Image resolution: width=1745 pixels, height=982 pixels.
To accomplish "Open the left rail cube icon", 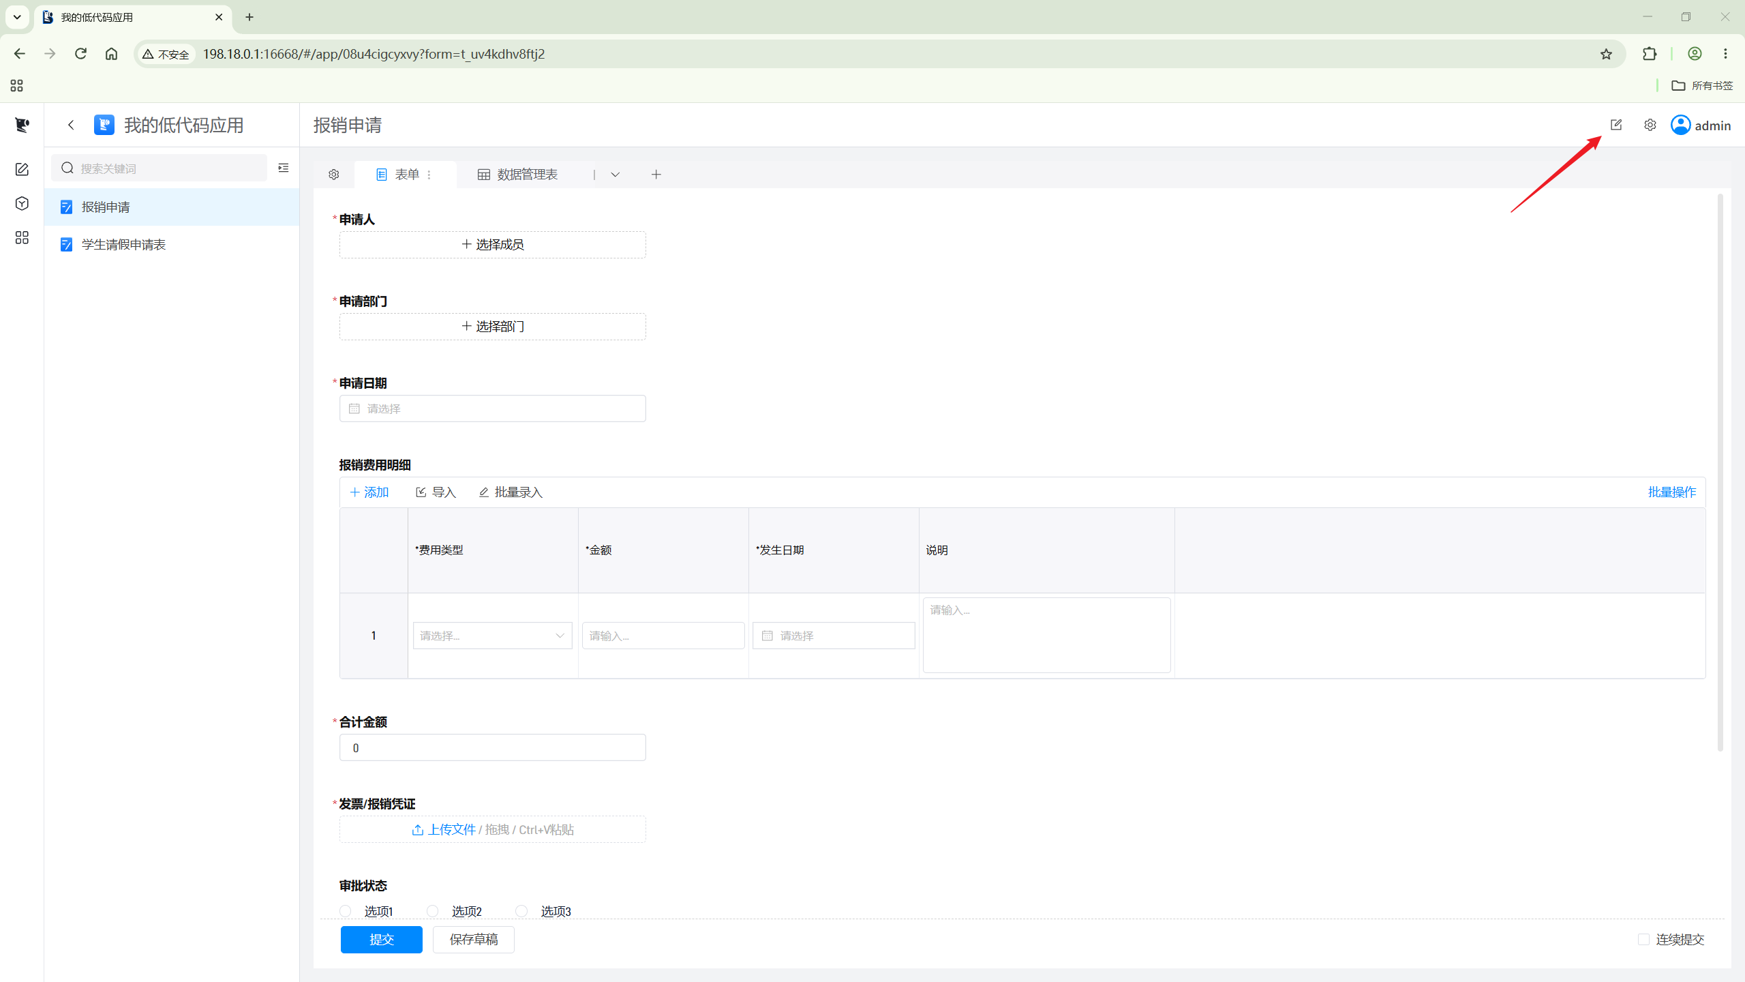I will (22, 203).
